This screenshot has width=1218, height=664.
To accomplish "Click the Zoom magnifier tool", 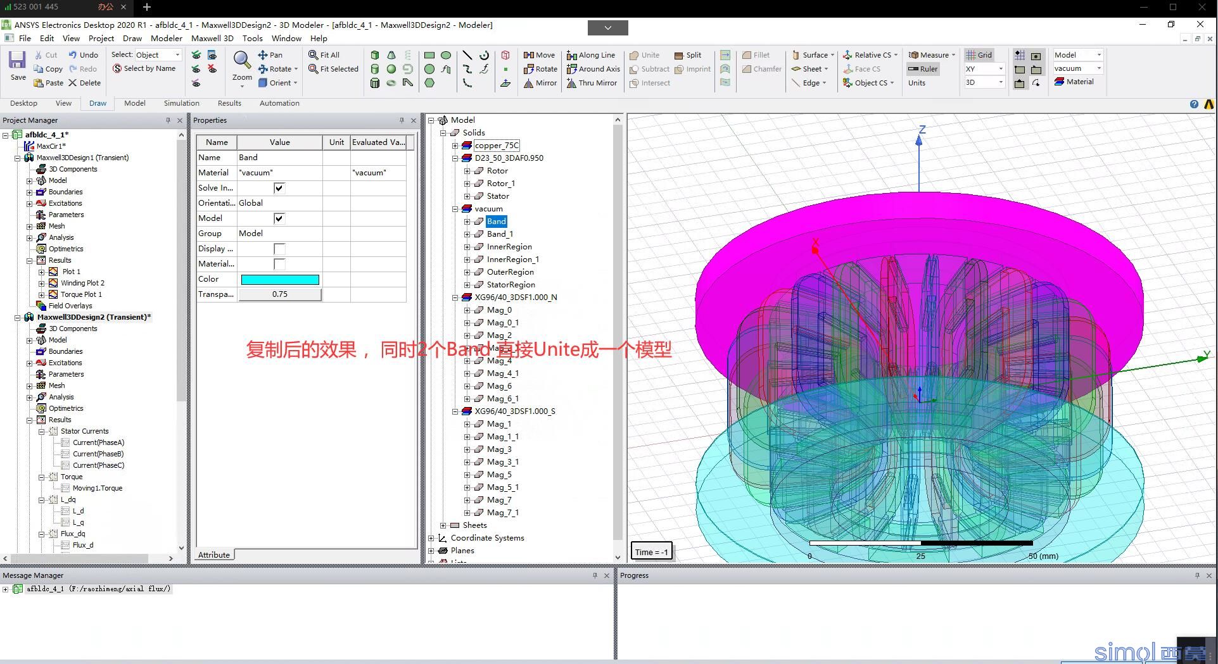I will click(x=242, y=65).
